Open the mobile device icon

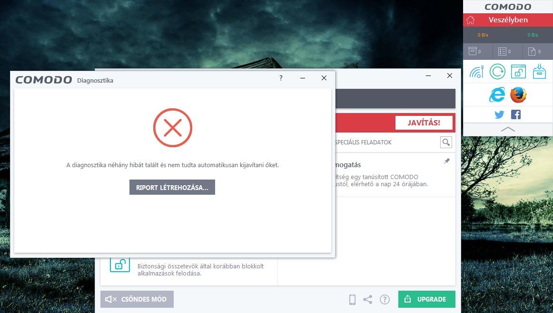pyautogui.click(x=352, y=300)
